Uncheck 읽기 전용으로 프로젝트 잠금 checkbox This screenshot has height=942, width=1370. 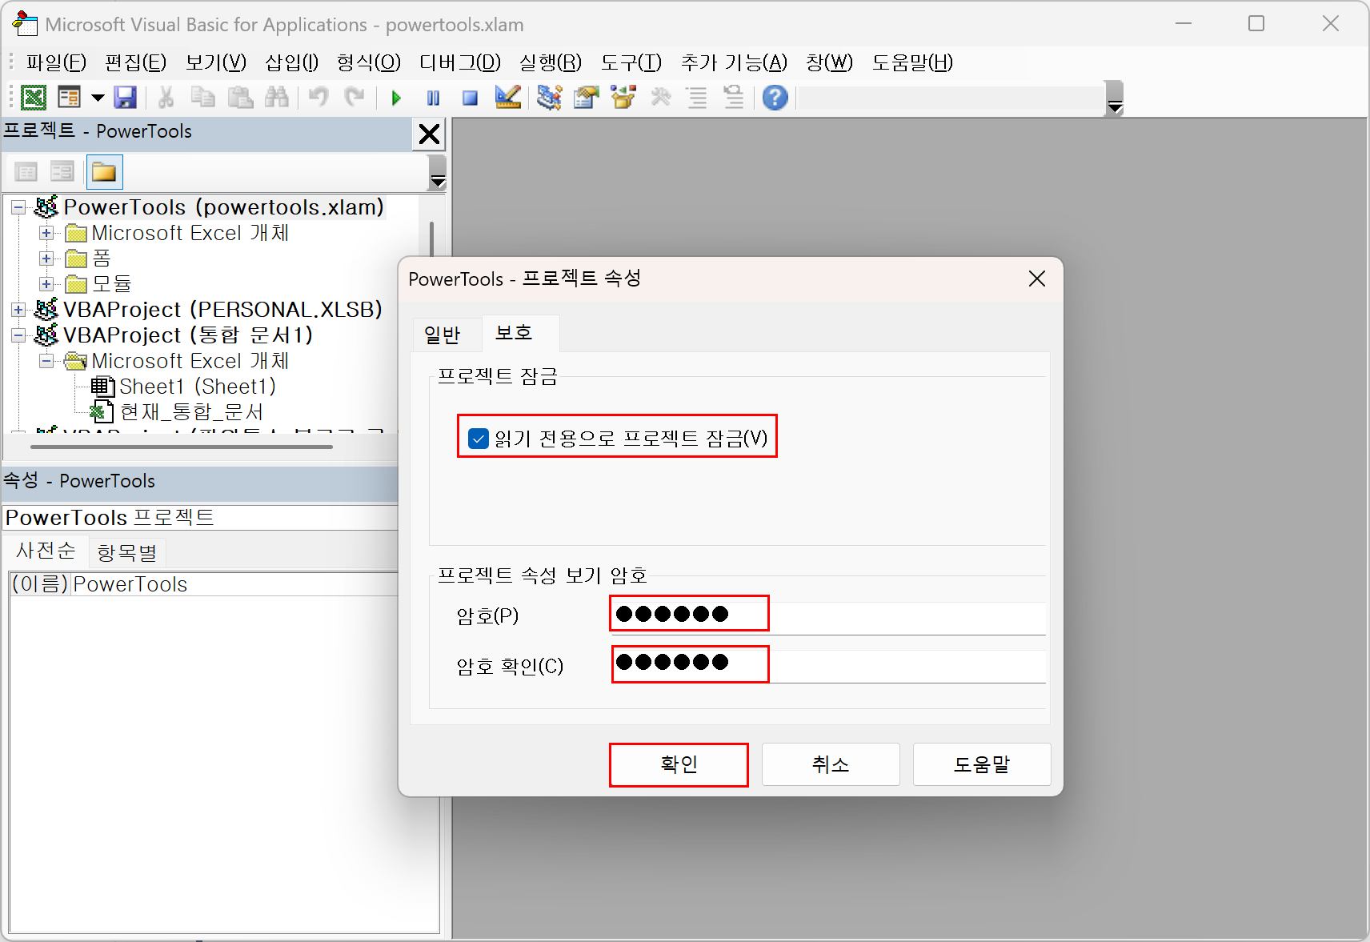pos(479,438)
